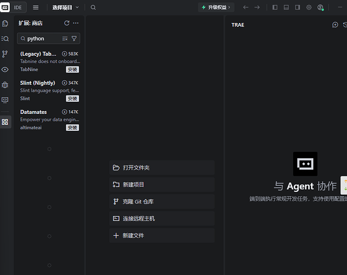Viewport: 347px width, 275px height.
Task: Click 347K download count
Action: click(70, 83)
